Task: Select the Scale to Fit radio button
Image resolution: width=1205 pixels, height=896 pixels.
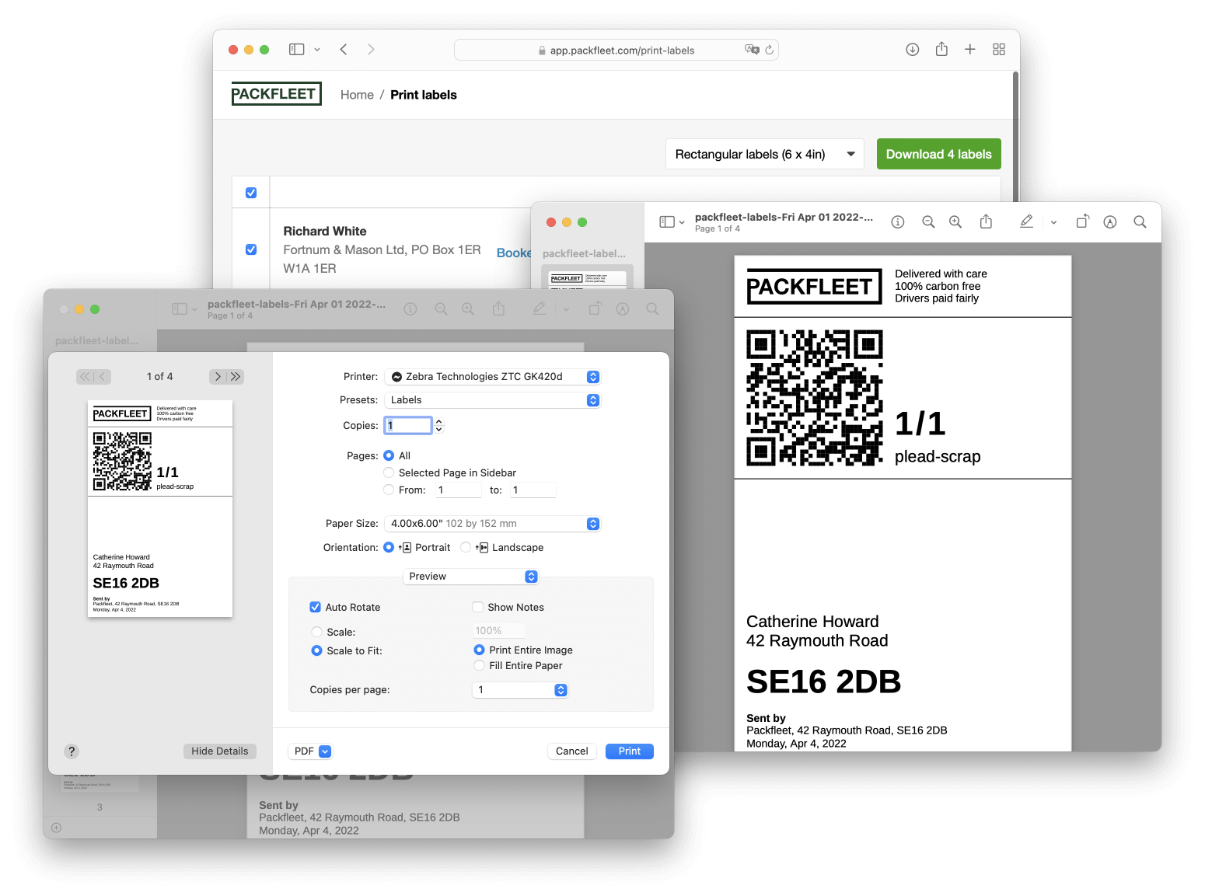Action: [x=316, y=651]
